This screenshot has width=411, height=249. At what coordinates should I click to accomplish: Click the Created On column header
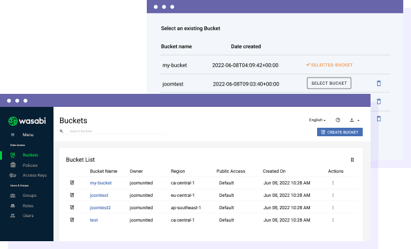point(274,171)
